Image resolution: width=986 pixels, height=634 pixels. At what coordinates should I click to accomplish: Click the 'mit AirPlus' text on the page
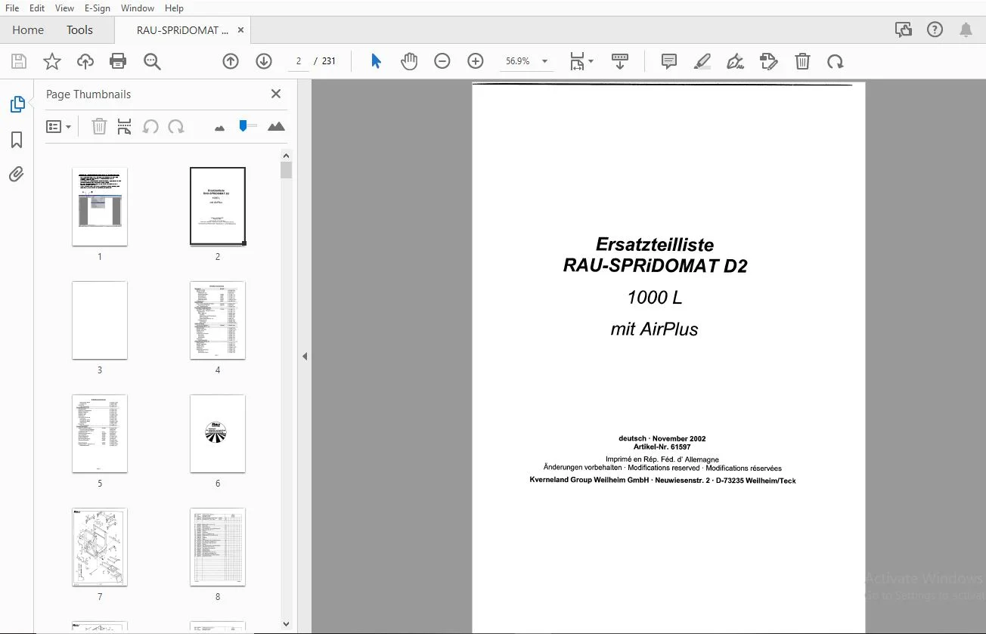point(654,329)
